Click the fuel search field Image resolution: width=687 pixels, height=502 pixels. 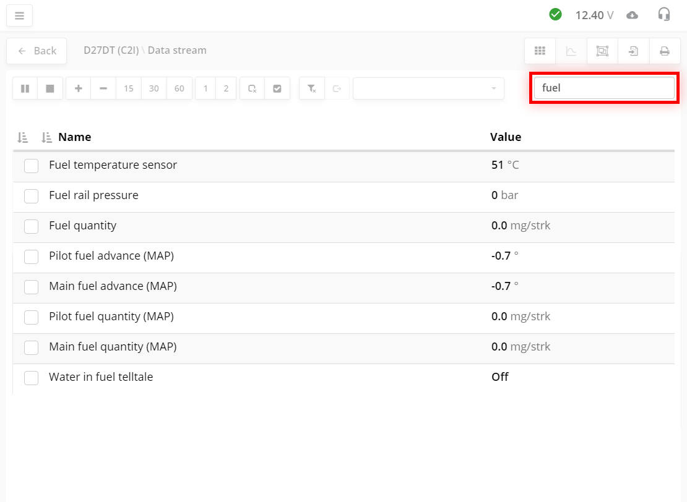point(603,88)
